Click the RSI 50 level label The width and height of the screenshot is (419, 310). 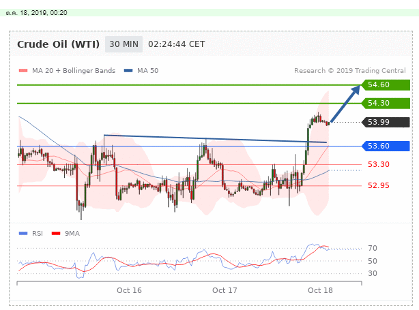[x=373, y=261]
